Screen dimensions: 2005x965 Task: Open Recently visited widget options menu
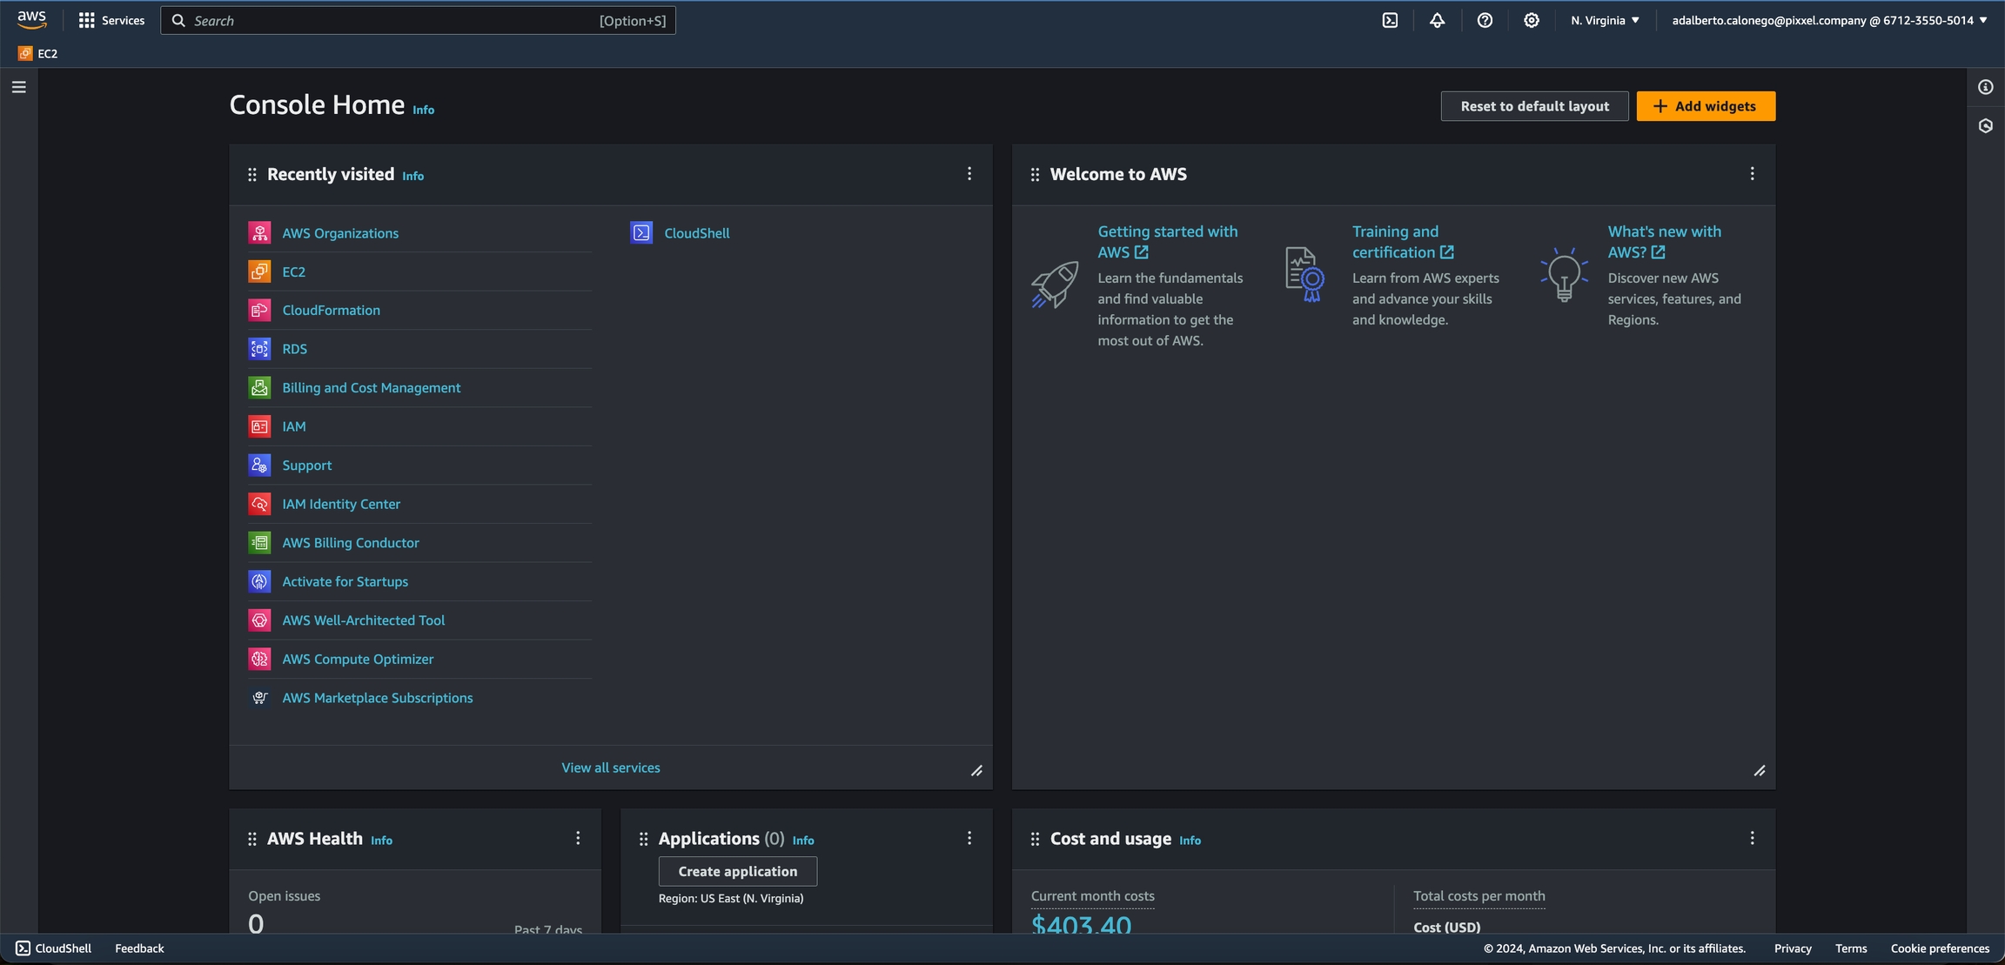(969, 174)
